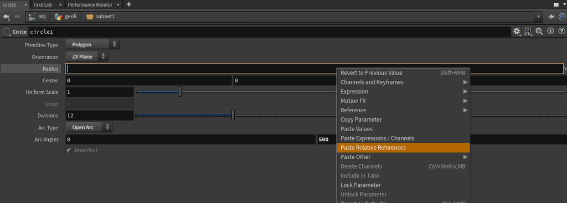567x203 pixels.
Task: Click the Uniform Scale slider handle
Action: pyautogui.click(x=180, y=92)
